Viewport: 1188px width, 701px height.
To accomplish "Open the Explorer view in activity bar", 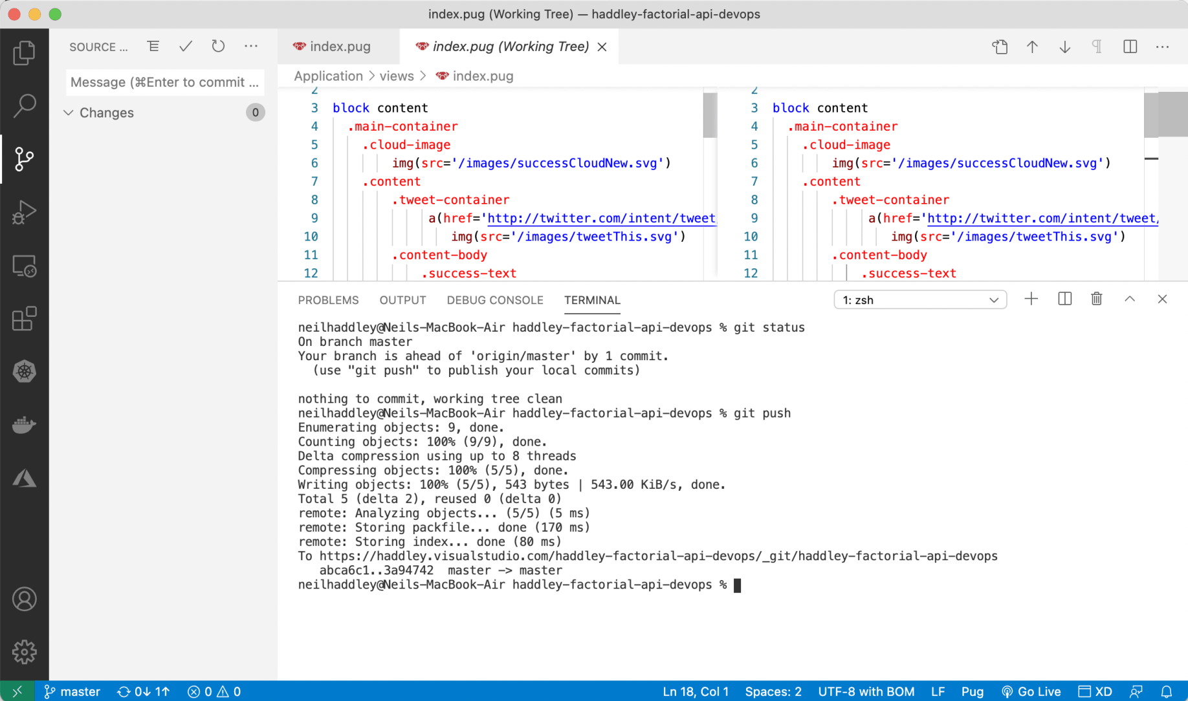I will pyautogui.click(x=24, y=52).
